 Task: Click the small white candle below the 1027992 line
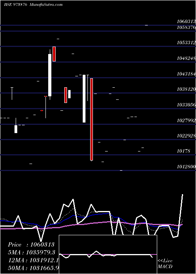[16, 129]
